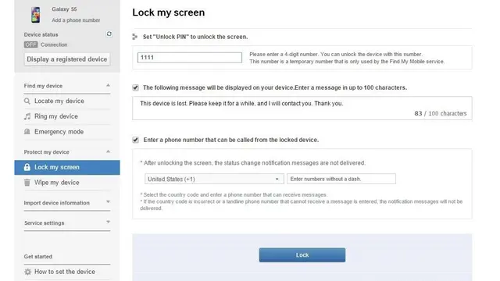The width and height of the screenshot is (500, 281).
Task: Click the Emergency mode siren icon
Action: click(27, 132)
